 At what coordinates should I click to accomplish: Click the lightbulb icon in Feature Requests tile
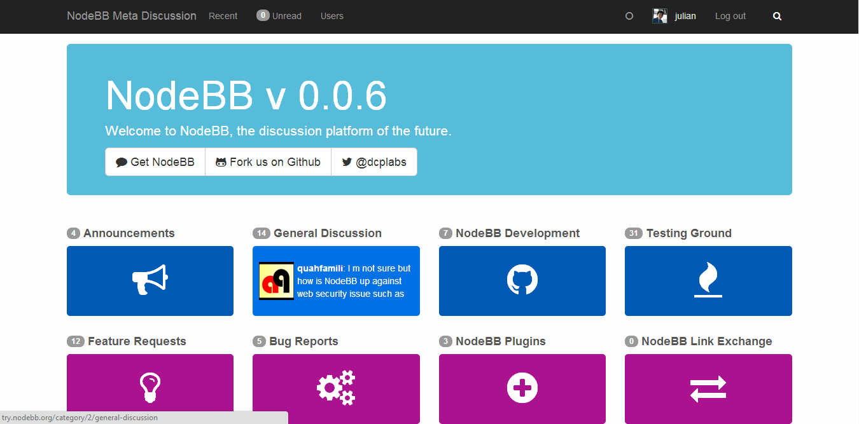tap(150, 388)
